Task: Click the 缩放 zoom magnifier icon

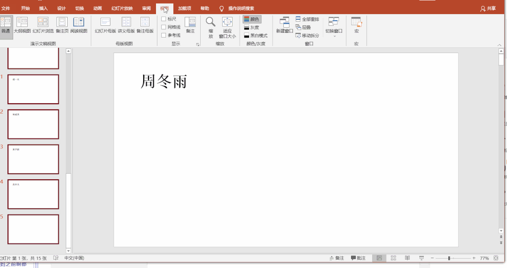Action: [211, 22]
